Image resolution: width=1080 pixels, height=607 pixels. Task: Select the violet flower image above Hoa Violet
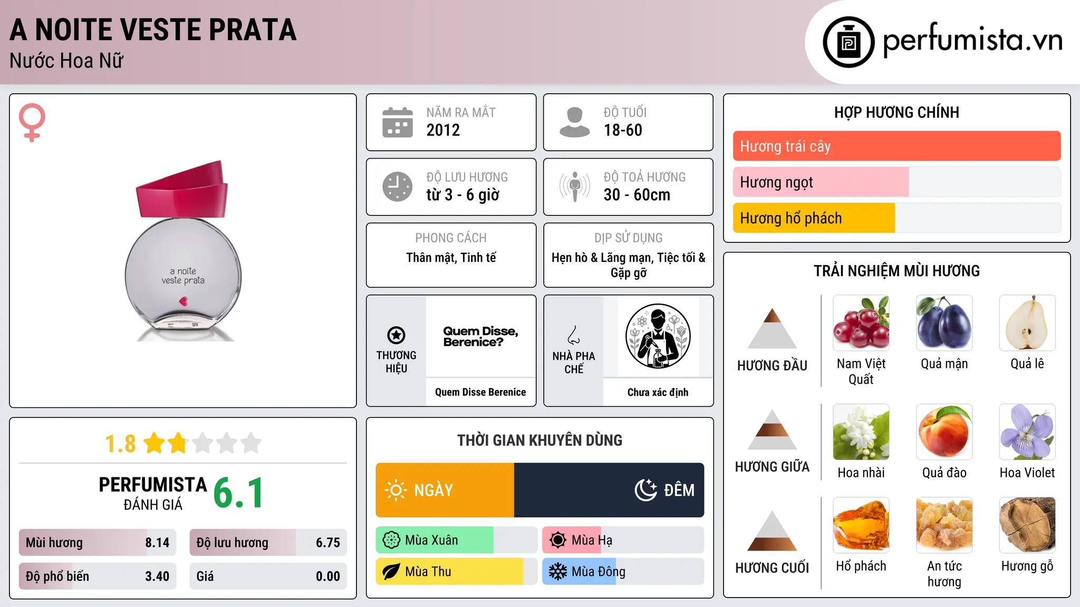(x=1027, y=432)
